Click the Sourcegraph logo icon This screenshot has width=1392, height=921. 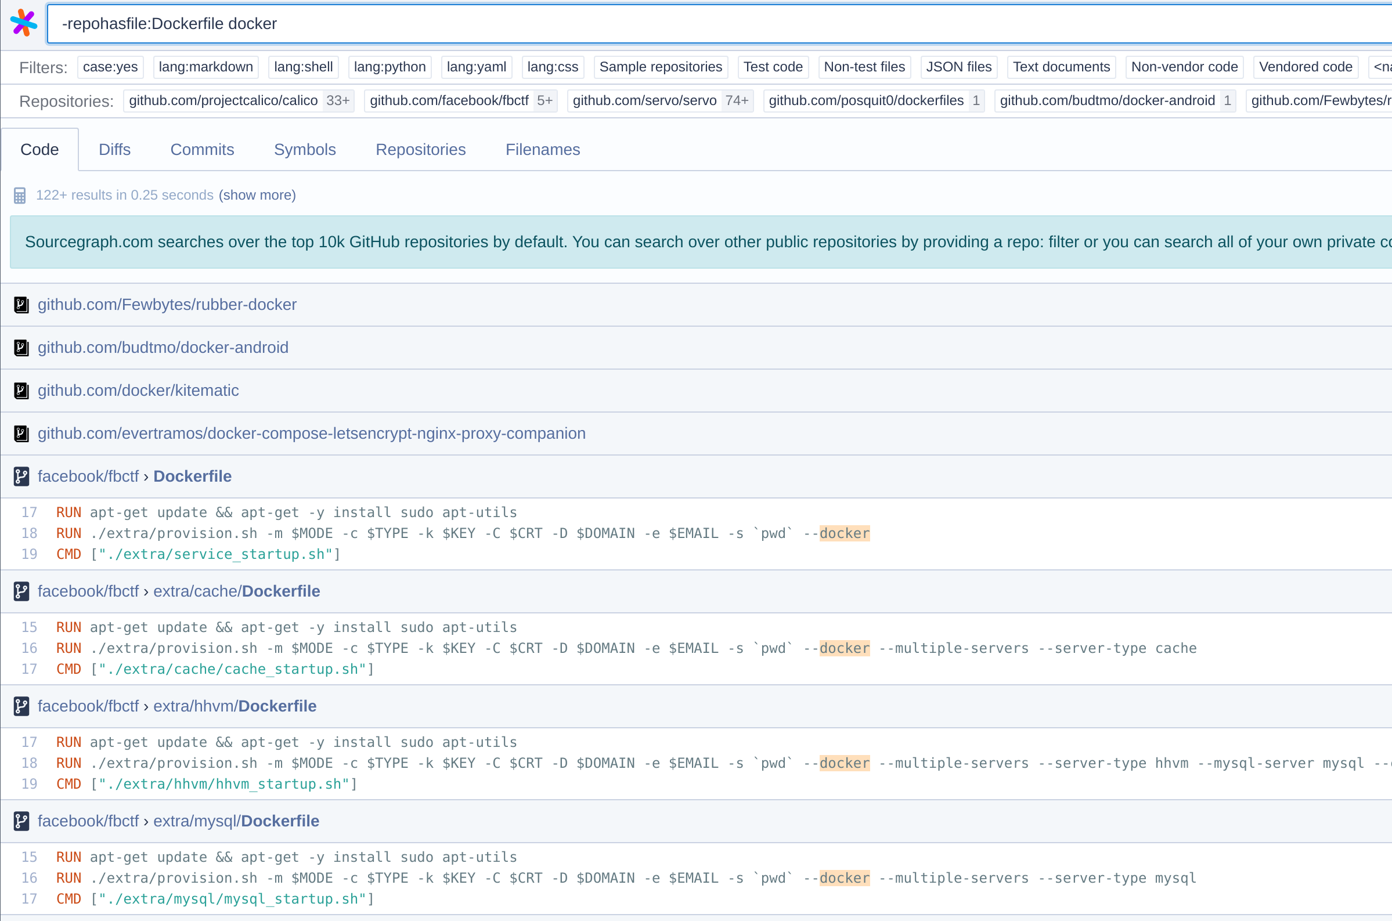coord(23,23)
